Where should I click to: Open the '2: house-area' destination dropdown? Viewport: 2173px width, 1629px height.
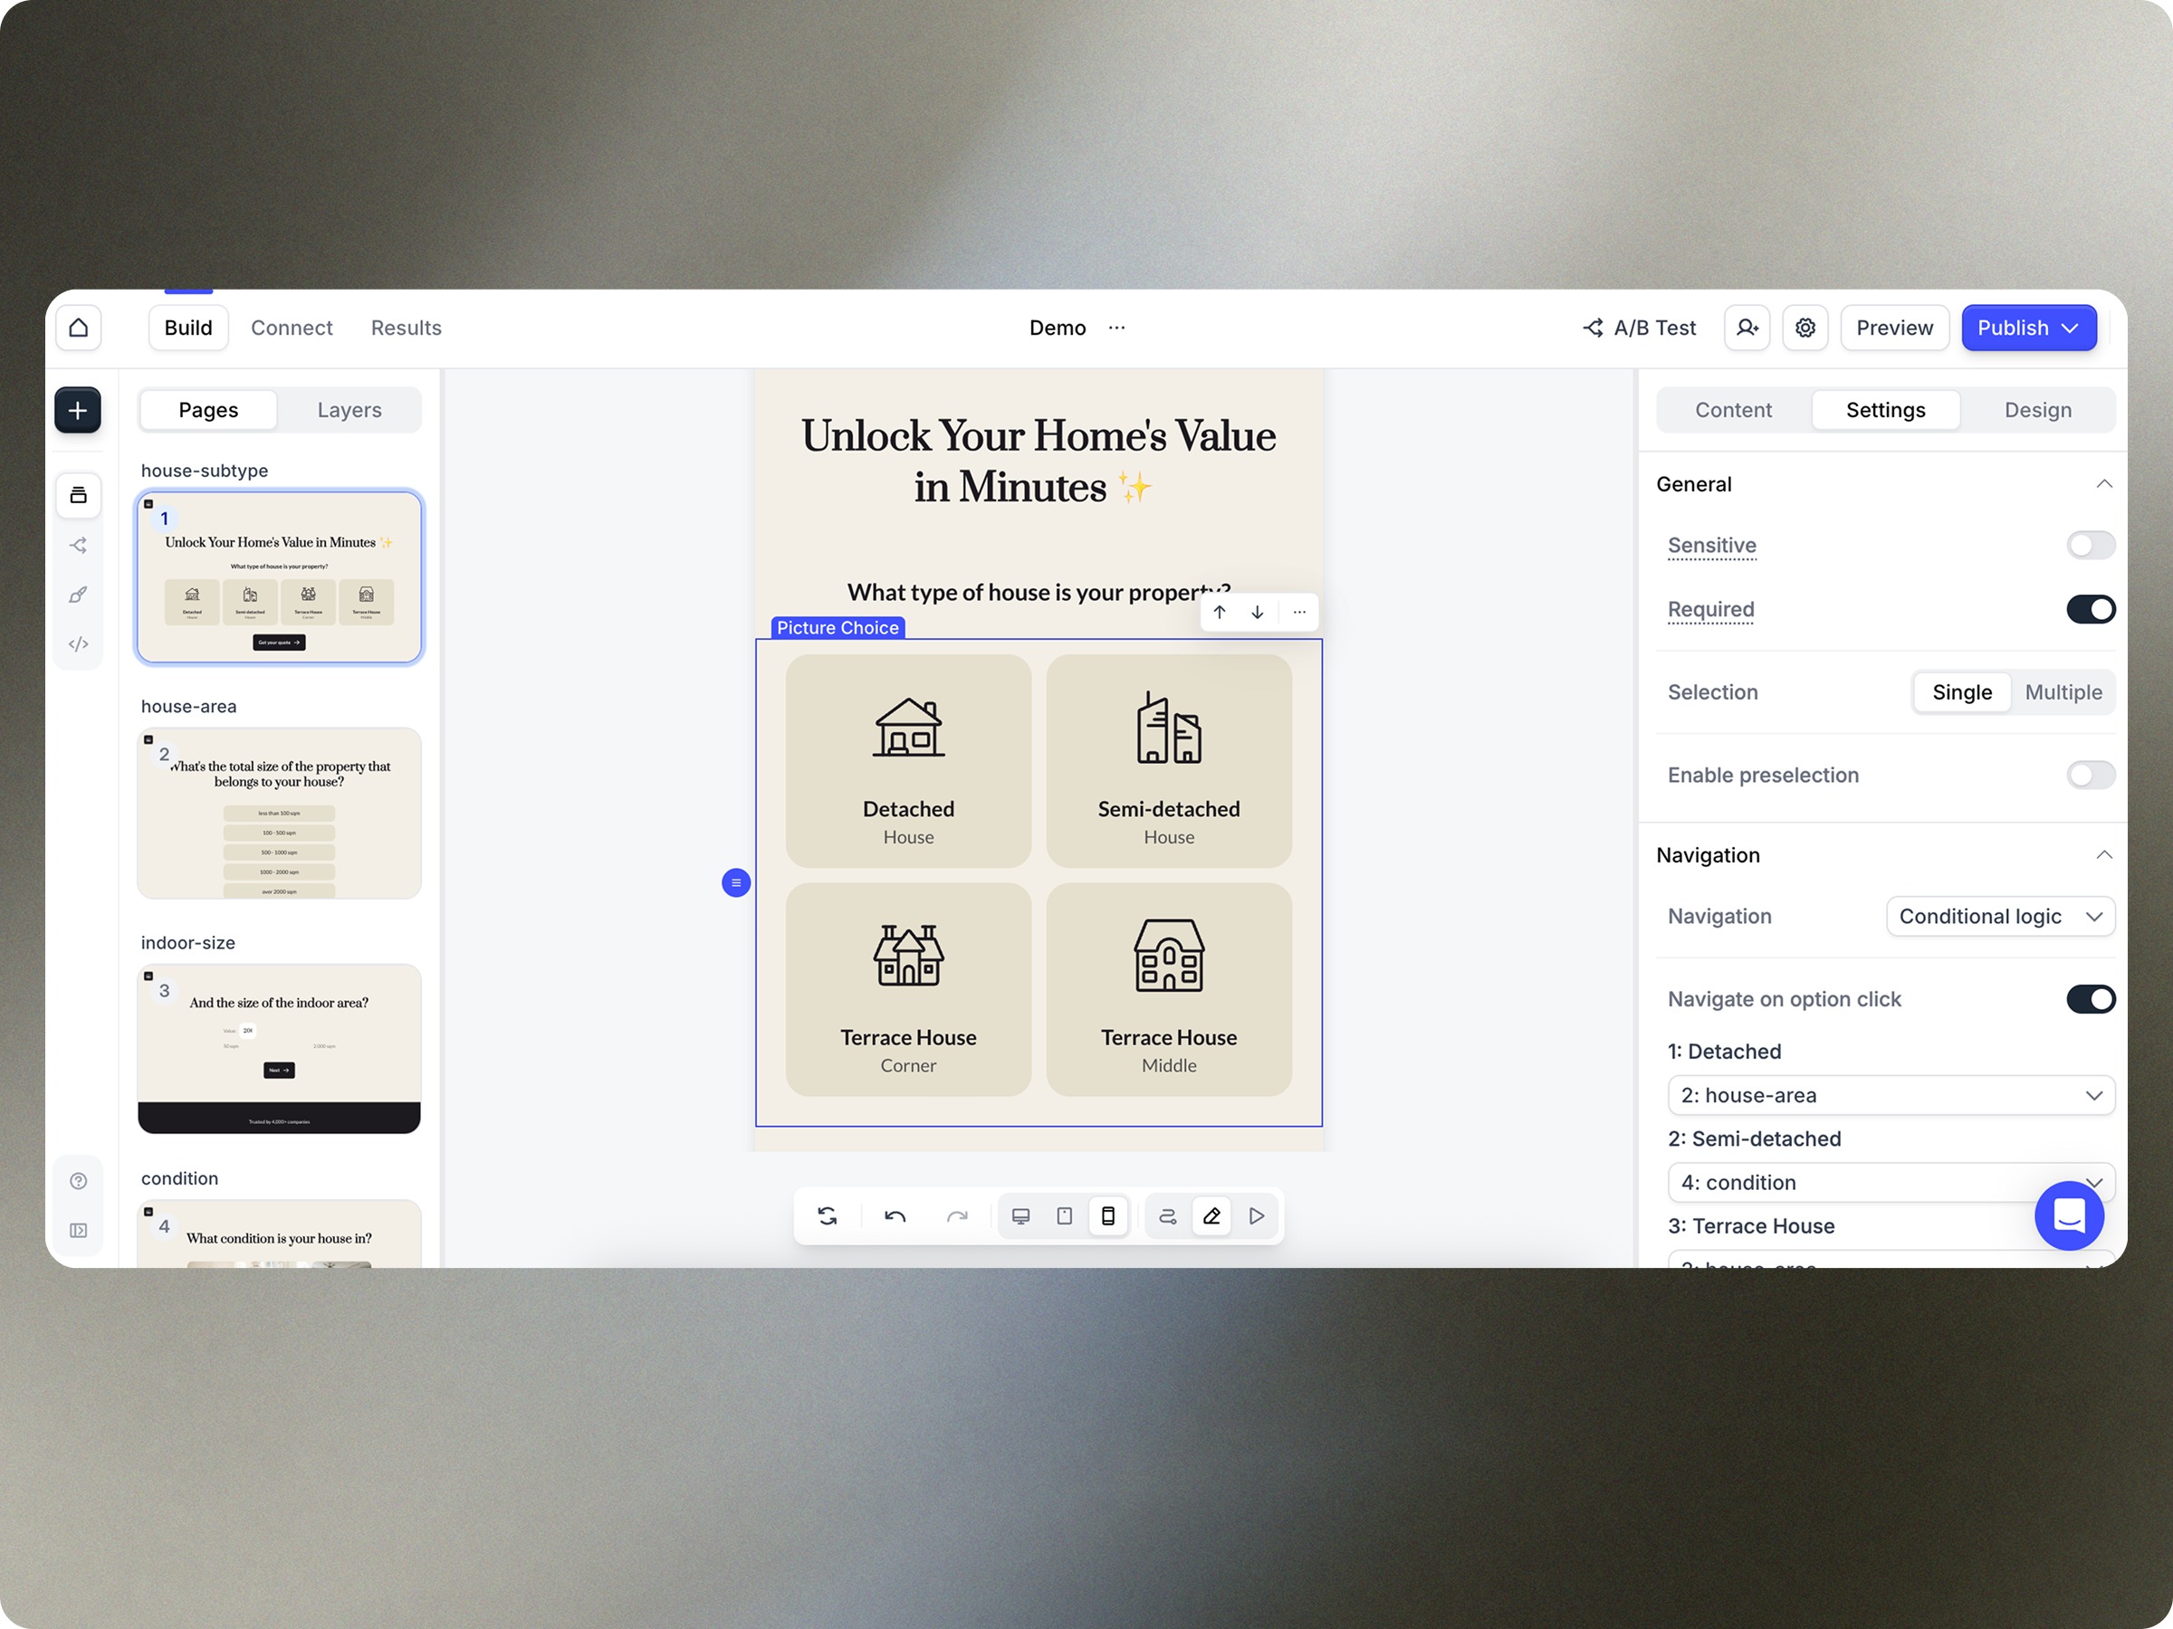point(1891,1096)
